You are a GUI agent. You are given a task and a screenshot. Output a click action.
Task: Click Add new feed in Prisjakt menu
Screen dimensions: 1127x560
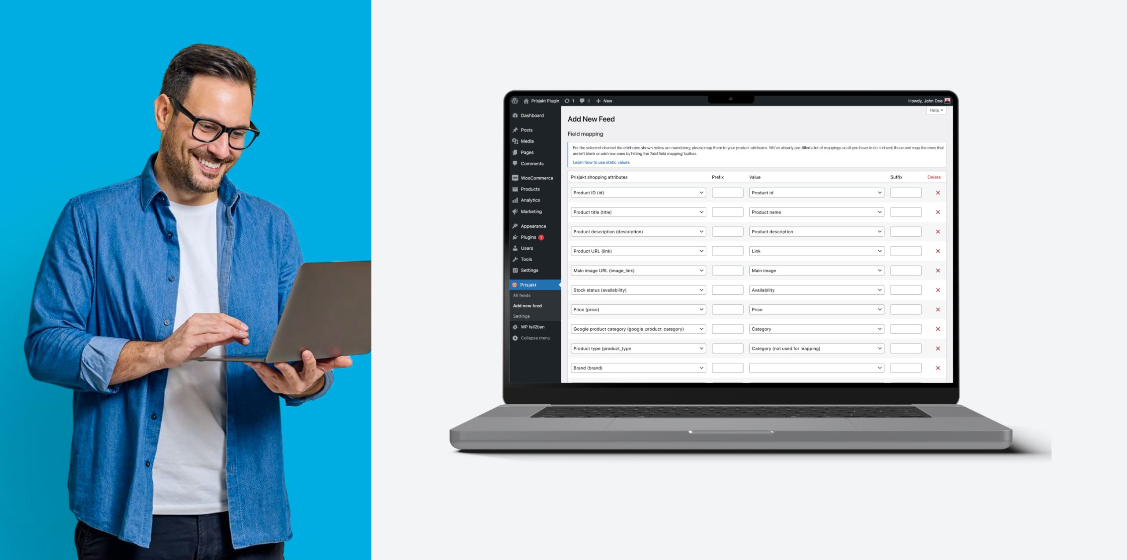(x=527, y=305)
